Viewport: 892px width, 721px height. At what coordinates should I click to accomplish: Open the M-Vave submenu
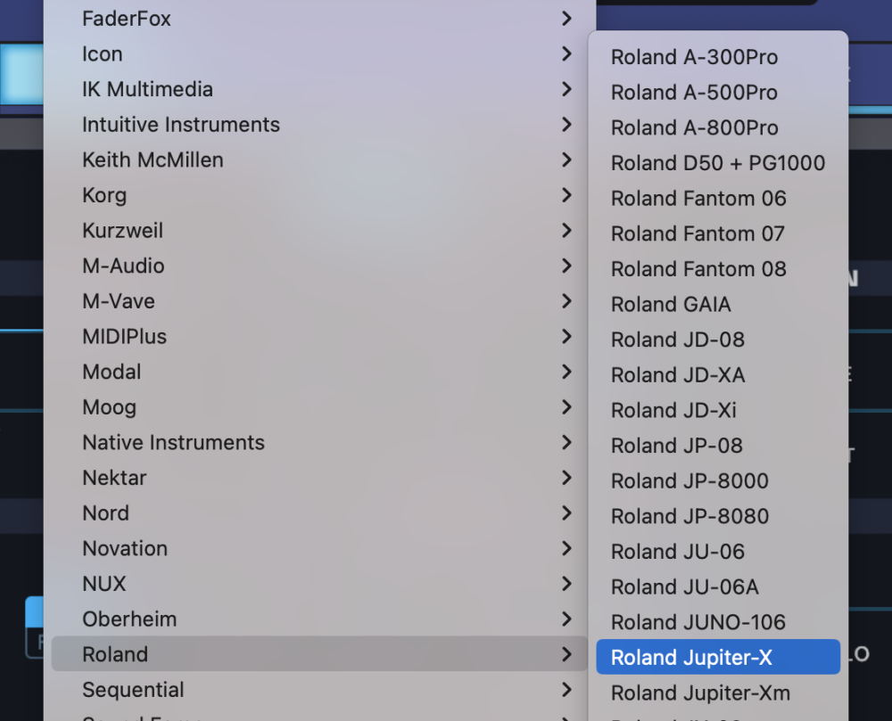coord(319,301)
